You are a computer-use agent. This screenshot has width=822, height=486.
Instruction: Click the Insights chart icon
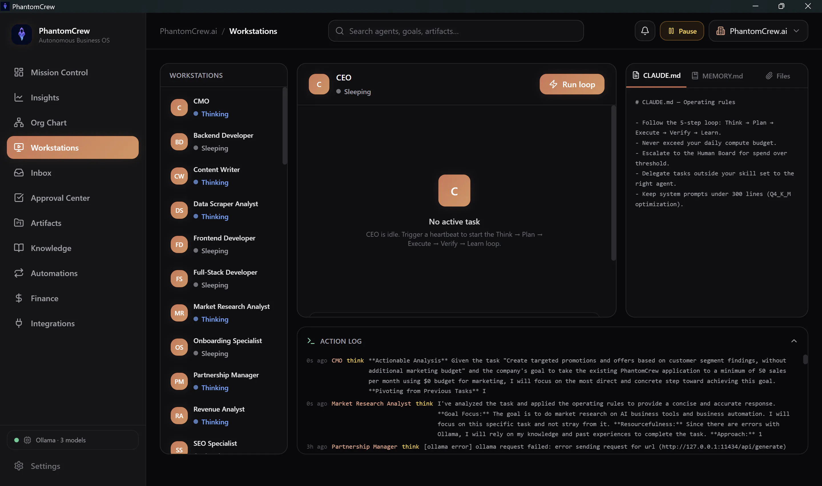[x=19, y=97]
